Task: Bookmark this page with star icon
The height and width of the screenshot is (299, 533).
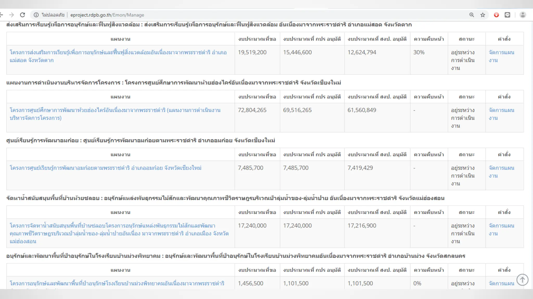Action: (483, 15)
